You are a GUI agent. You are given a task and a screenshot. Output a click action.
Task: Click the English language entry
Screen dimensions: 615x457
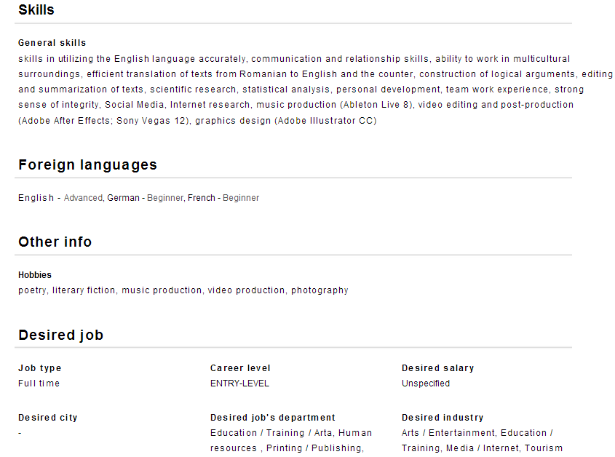pos(36,198)
